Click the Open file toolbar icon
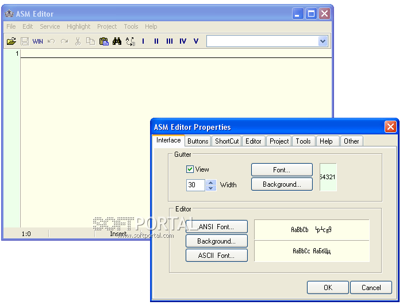Viewport: 403px width, 305px height. tap(11, 41)
